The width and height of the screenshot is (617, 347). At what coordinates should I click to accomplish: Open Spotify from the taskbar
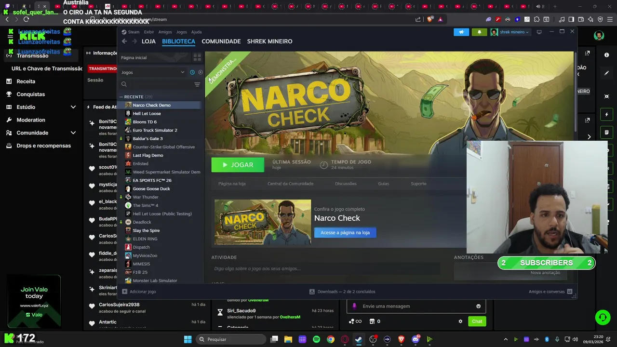click(x=316, y=339)
